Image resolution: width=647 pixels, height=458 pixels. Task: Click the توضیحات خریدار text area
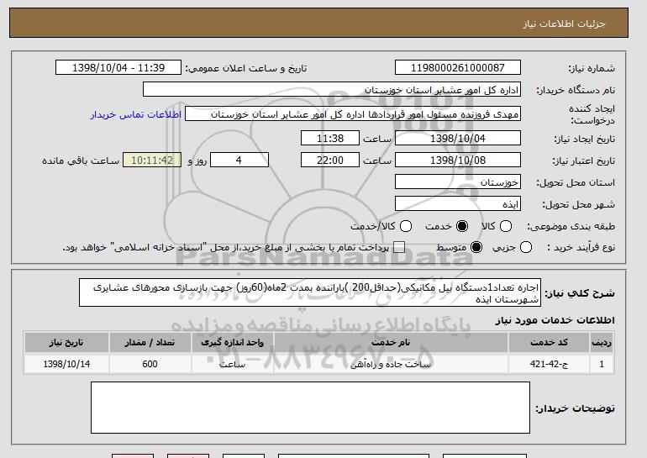(x=310, y=408)
